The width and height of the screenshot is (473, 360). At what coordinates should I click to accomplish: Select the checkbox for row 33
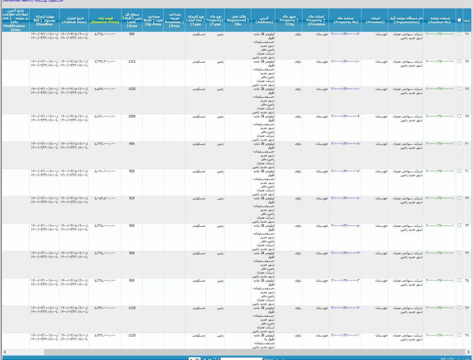(x=459, y=226)
